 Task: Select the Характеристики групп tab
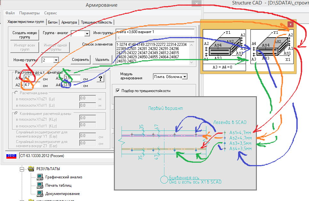pyautogui.click(x=26, y=22)
